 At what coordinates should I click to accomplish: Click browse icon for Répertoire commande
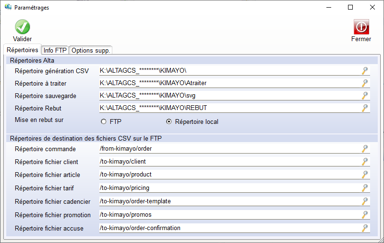[x=365, y=149]
